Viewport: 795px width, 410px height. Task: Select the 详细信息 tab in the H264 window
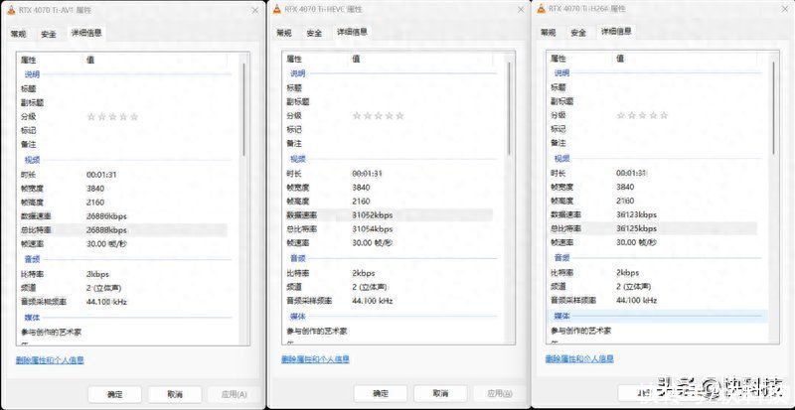click(x=616, y=31)
